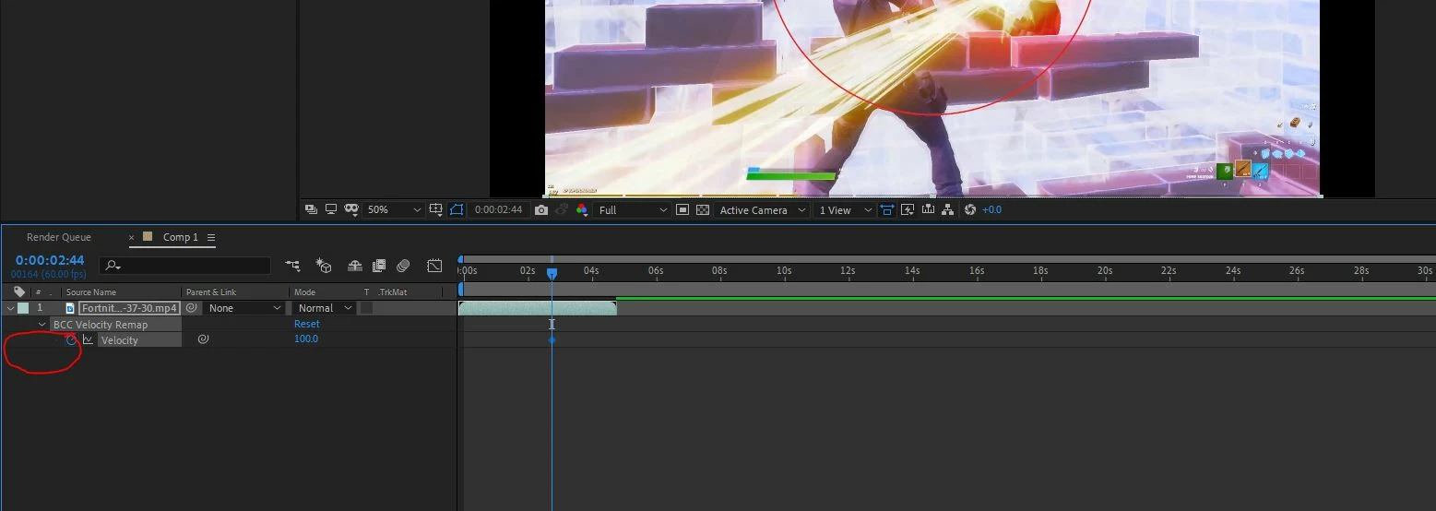Open the Active Camera dropdown
The width and height of the screenshot is (1436, 511).
click(x=763, y=210)
